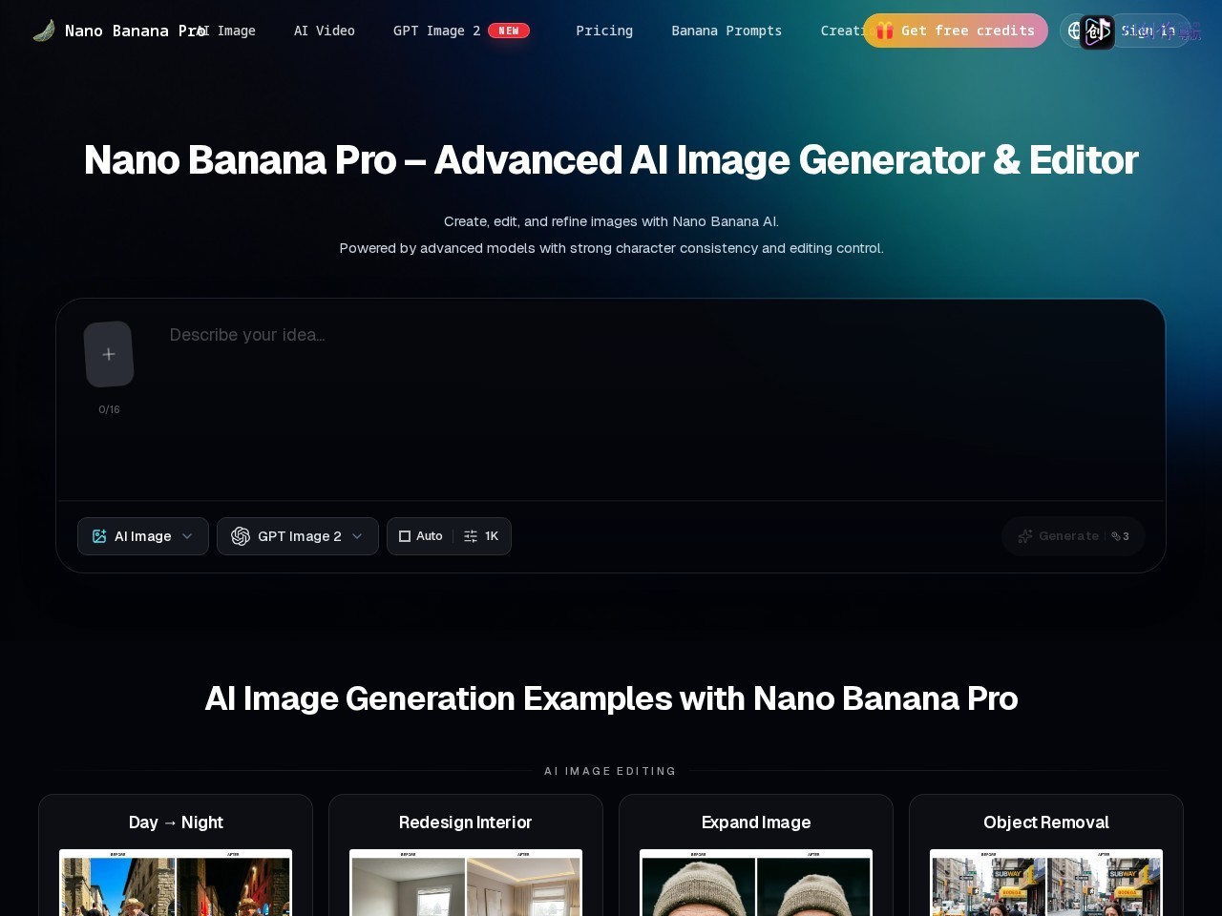Click the Day → Night card title

[176, 822]
